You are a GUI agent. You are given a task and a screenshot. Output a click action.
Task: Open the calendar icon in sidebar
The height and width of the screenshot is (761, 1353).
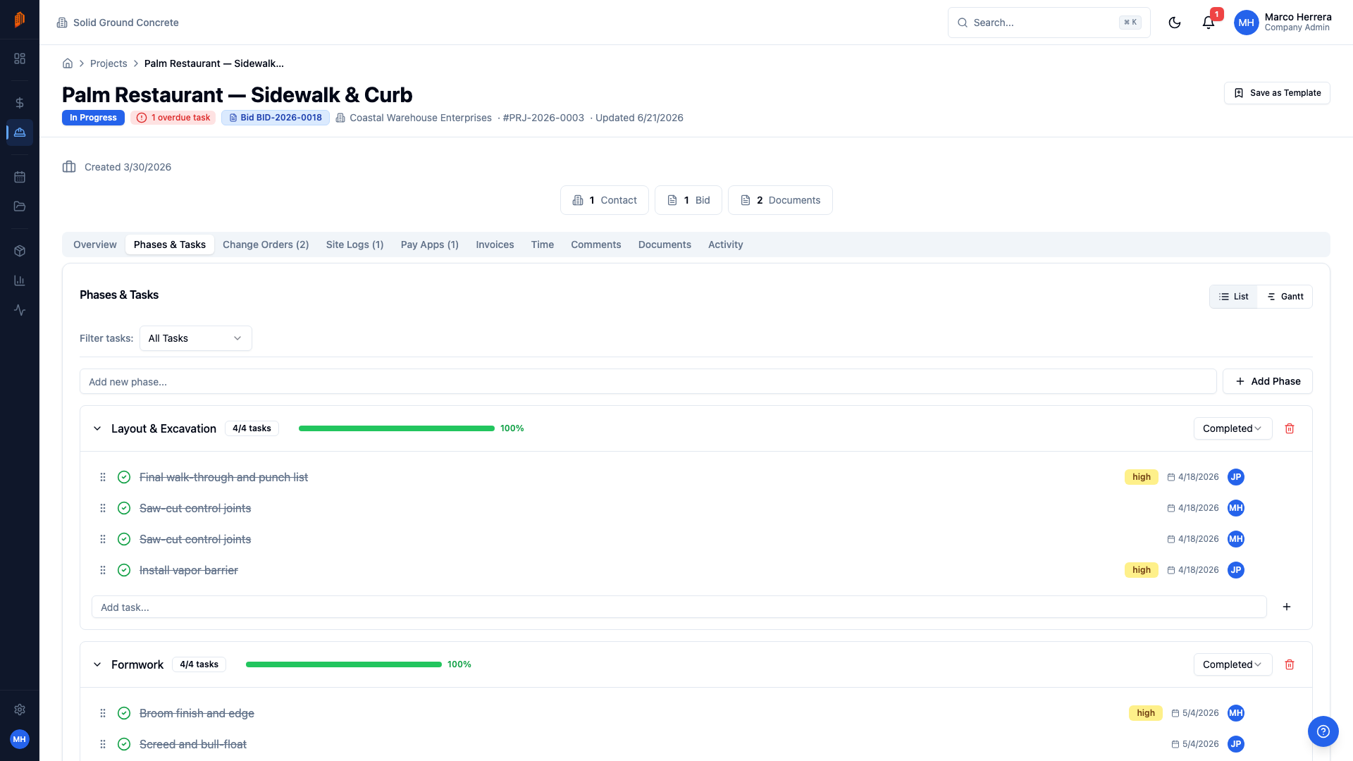point(20,177)
